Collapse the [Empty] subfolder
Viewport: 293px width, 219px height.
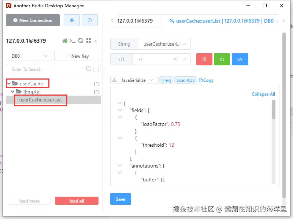[12, 92]
